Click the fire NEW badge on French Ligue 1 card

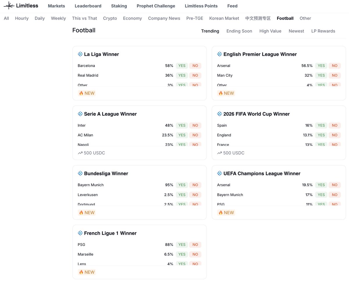coord(87,272)
